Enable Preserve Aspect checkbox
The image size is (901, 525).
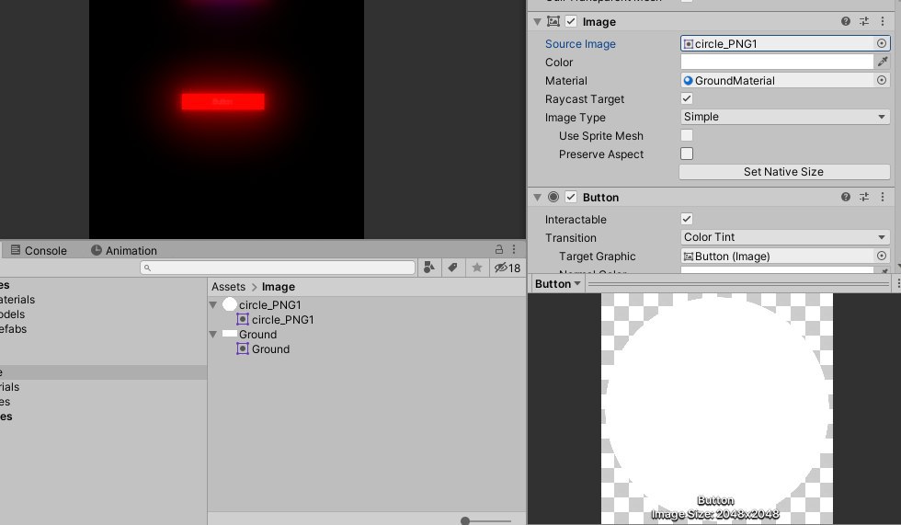(687, 154)
